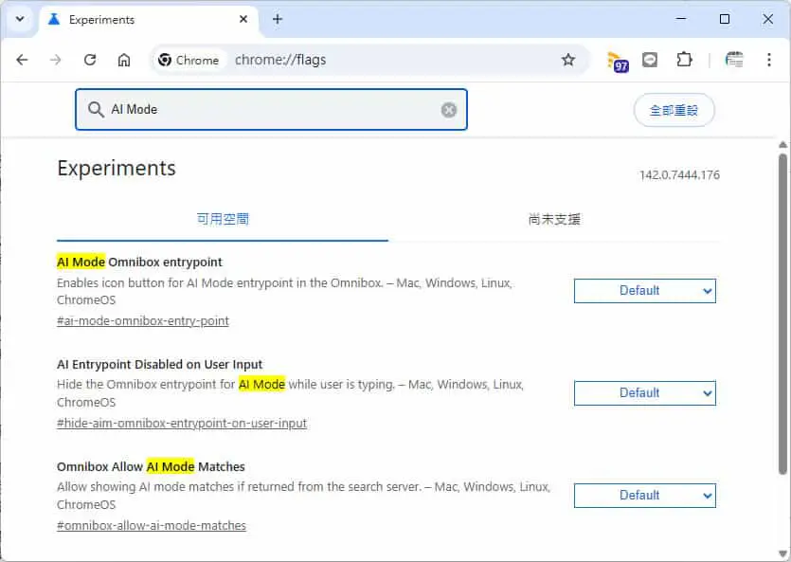791x562 pixels.
Task: Open the #omnibox-allow-ai-mode-matches link
Action: [x=152, y=526]
